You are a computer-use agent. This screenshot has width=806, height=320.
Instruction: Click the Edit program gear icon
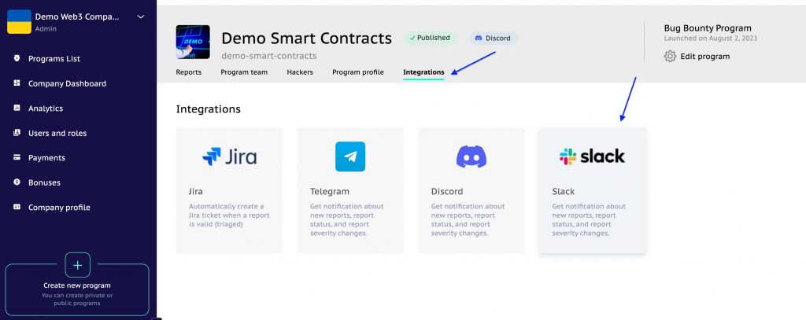click(670, 56)
